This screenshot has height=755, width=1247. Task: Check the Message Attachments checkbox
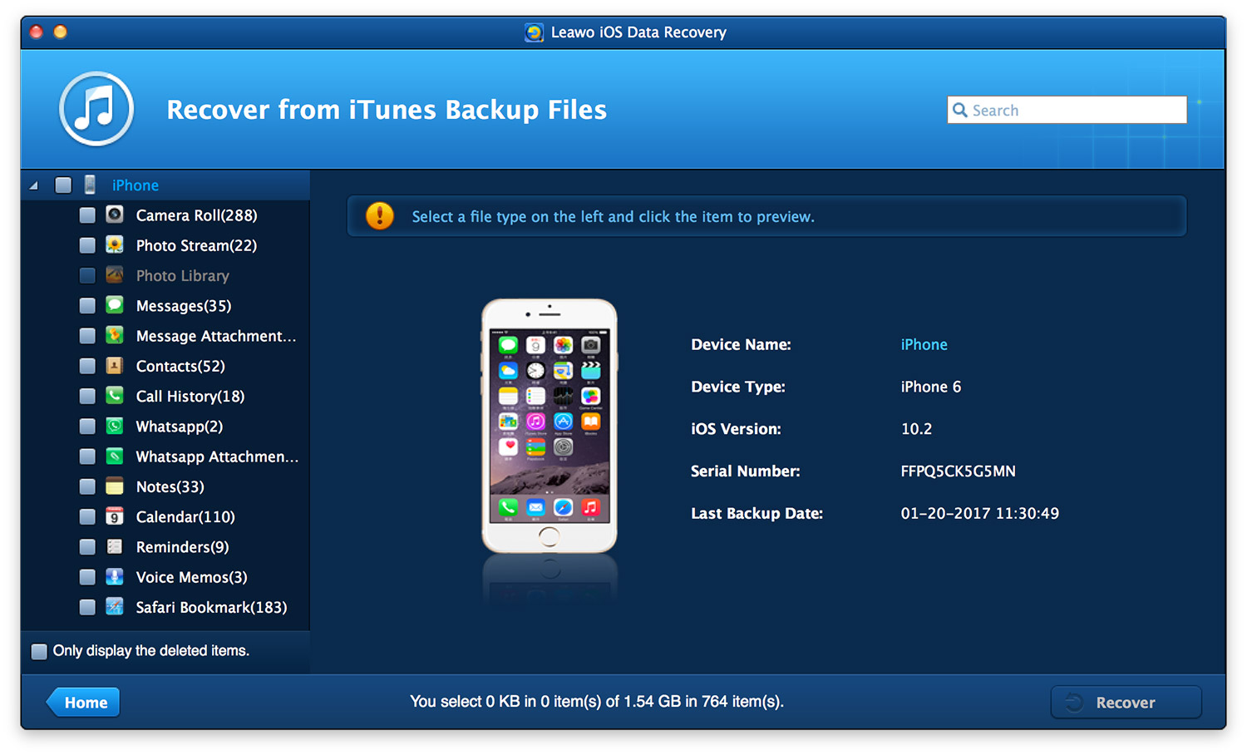(x=87, y=336)
